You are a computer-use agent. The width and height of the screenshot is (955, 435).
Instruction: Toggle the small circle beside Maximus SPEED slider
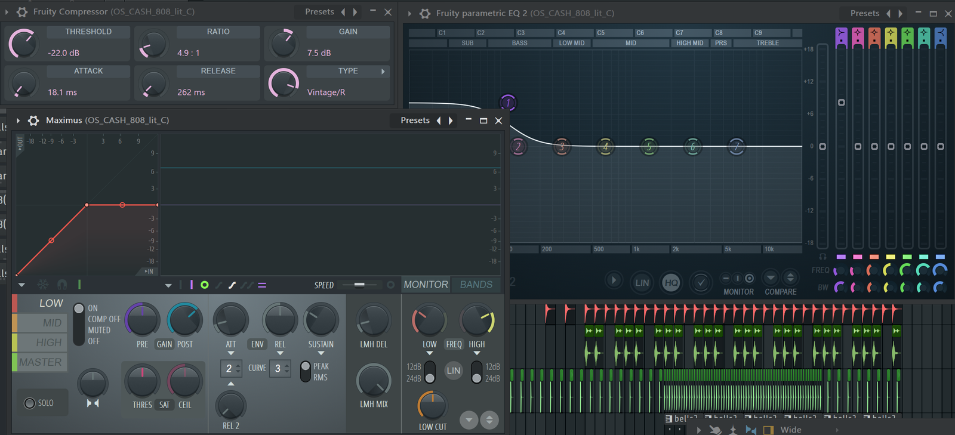pos(390,285)
